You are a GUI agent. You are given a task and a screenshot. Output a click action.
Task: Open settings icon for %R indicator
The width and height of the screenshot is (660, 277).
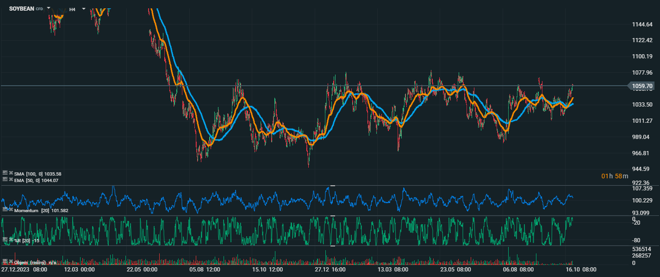pyautogui.click(x=5, y=240)
